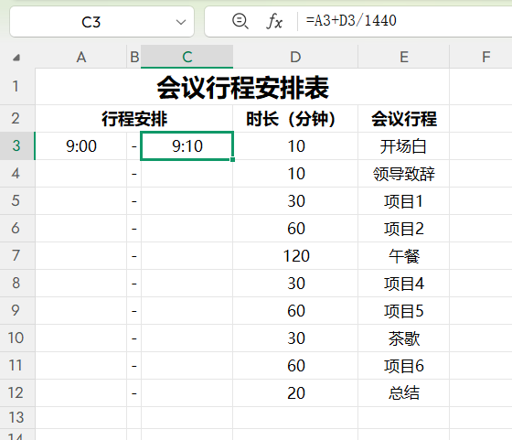Select duration cell D5 with 30
The height and width of the screenshot is (440, 512).
pos(295,201)
